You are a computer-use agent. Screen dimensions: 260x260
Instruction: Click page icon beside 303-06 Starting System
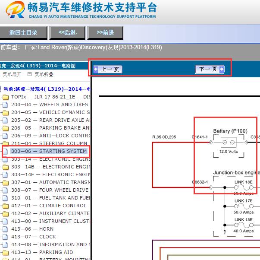5,152
